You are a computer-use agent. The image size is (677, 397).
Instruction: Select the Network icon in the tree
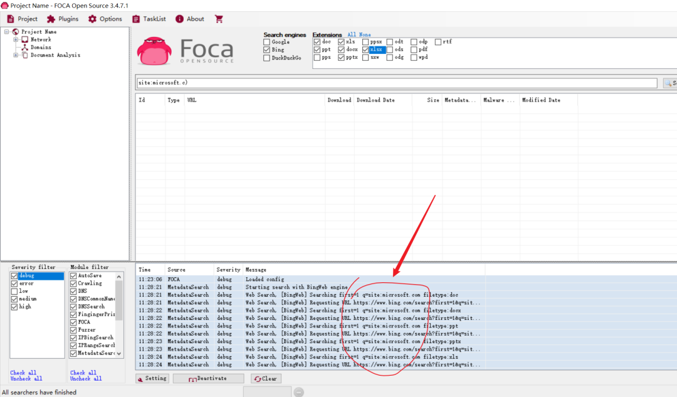coord(25,40)
